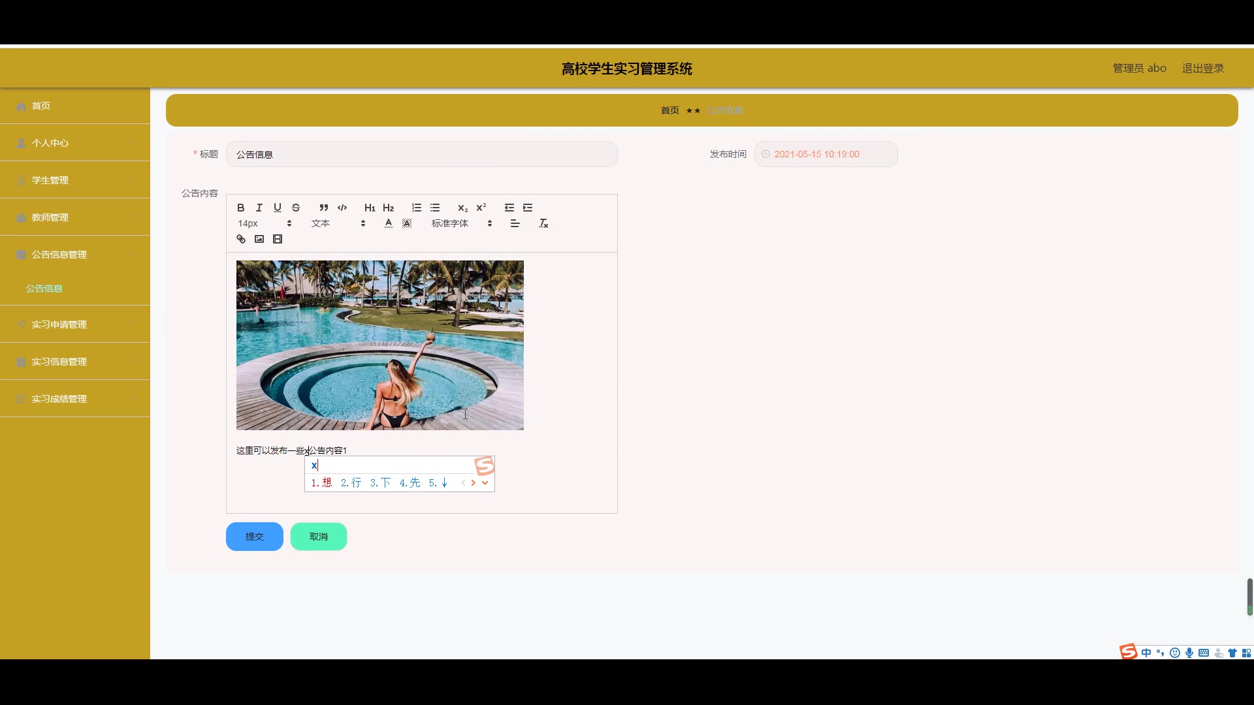
Task: Go to 首页 in the sidebar
Action: tap(75, 106)
